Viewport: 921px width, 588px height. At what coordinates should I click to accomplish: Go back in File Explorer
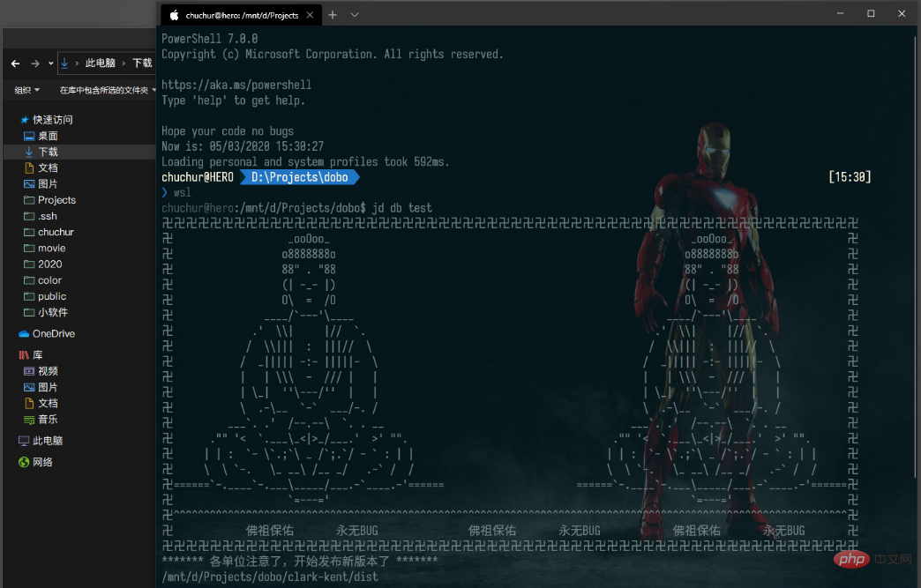[16, 63]
